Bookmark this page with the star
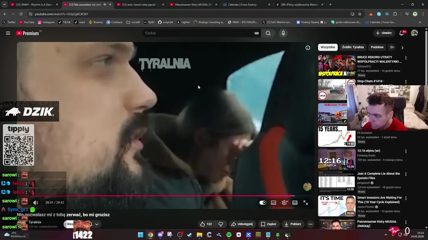 (360, 14)
